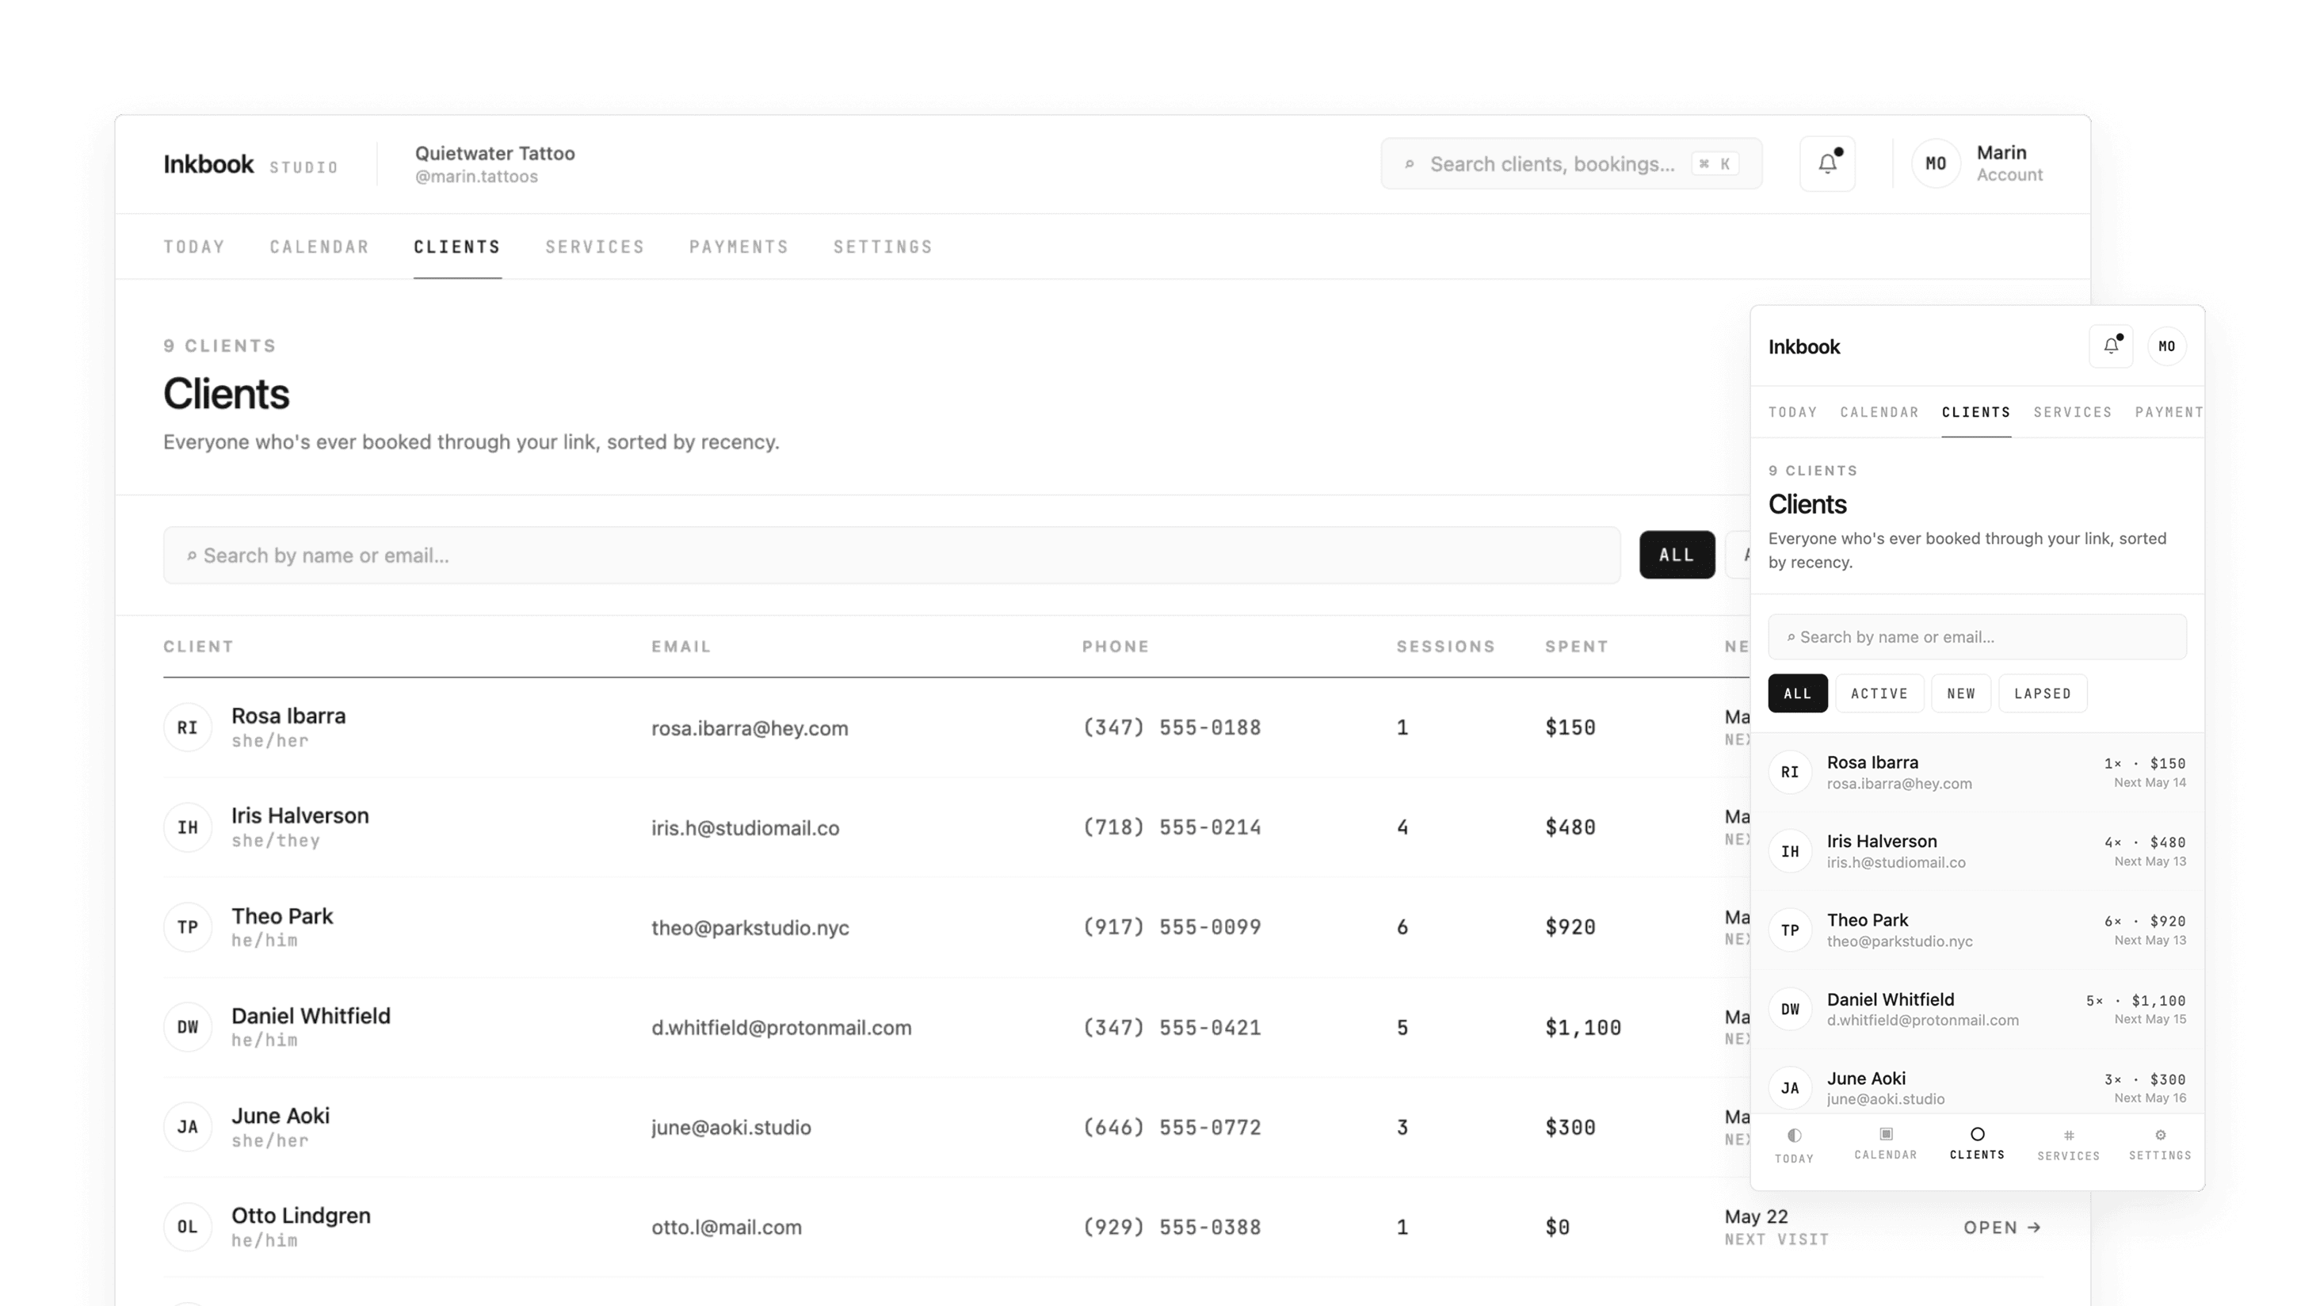The width and height of the screenshot is (2320, 1306).
Task: Click the DW avatar for Daniel Whitfield
Action: [x=187, y=1027]
